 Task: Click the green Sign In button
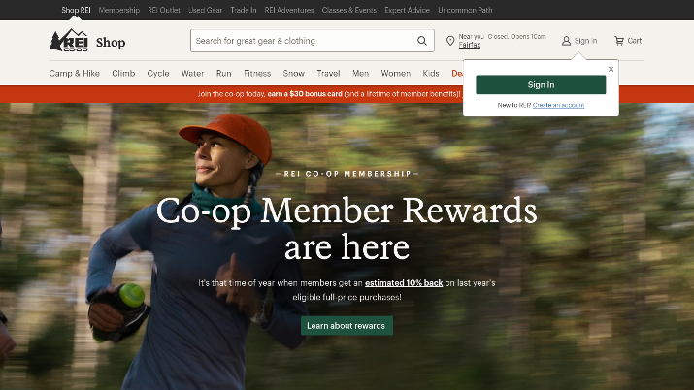pos(541,84)
